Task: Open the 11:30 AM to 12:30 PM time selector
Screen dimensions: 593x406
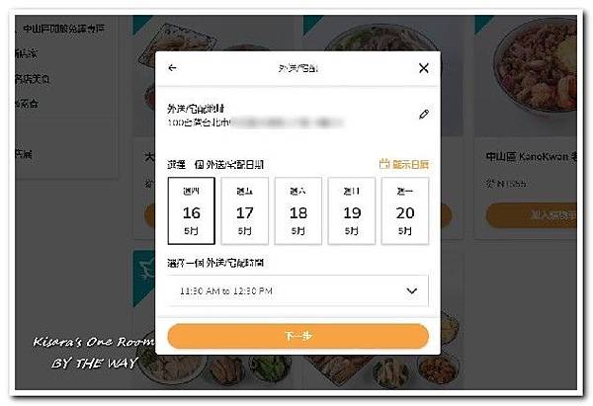Action: point(298,290)
